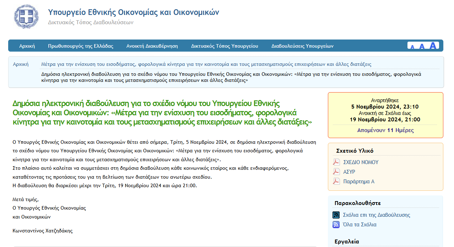Click the Αρχική breadcrumb link

pyautogui.click(x=21, y=64)
